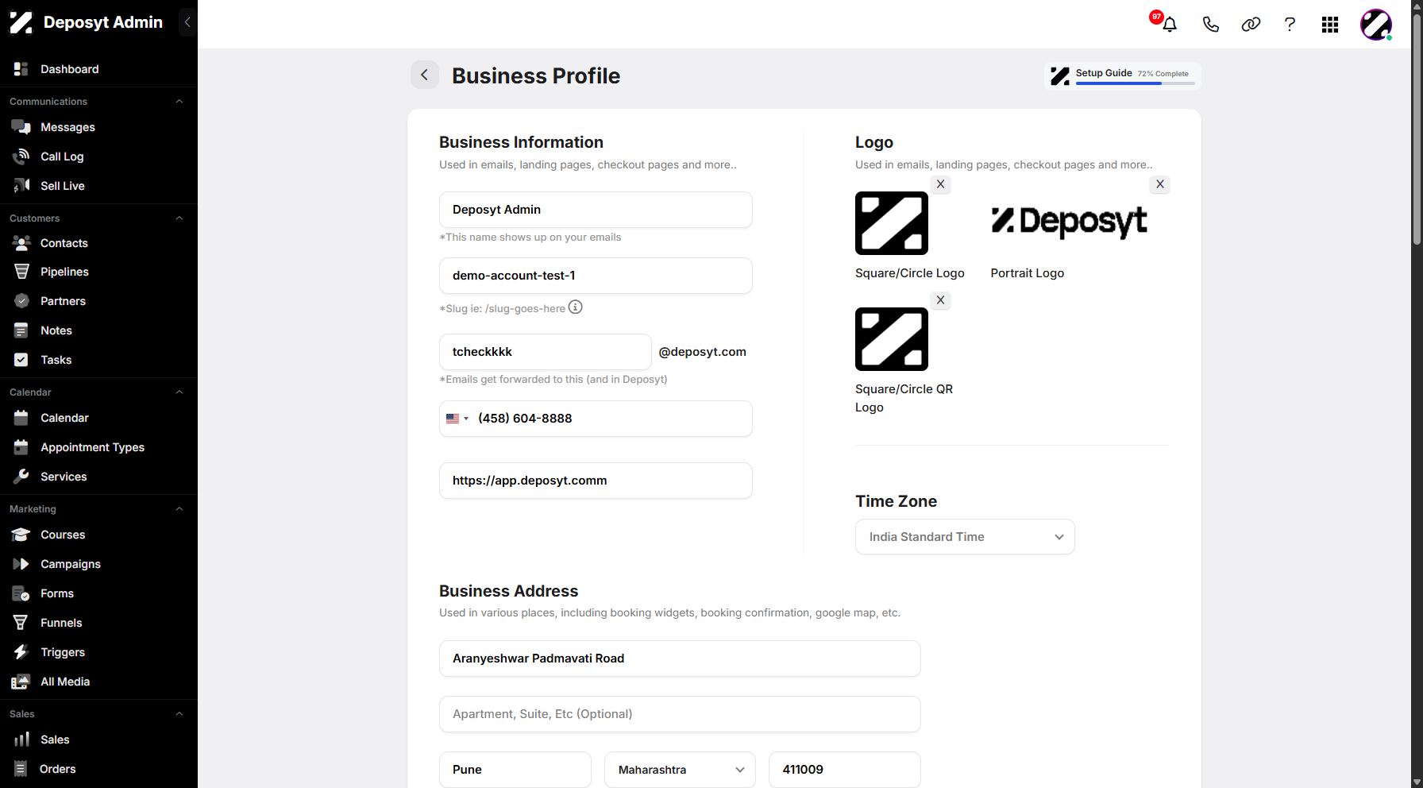Click the phone dialer icon in header
Screen dimensions: 1423x788
1210,24
